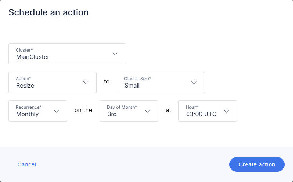The height and width of the screenshot is (182, 293).
Task: Change the Recurrence from Monthly
Action: (x=37, y=111)
